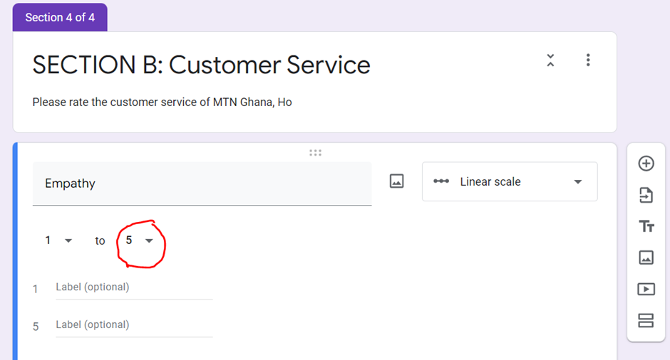The height and width of the screenshot is (360, 670).
Task: Select SECTION B: Customer Service title text
Action: point(201,65)
